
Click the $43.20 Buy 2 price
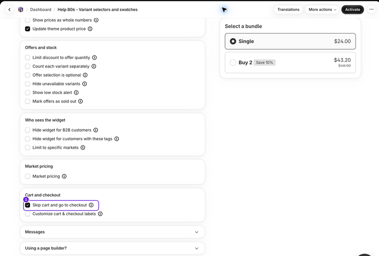click(x=342, y=60)
